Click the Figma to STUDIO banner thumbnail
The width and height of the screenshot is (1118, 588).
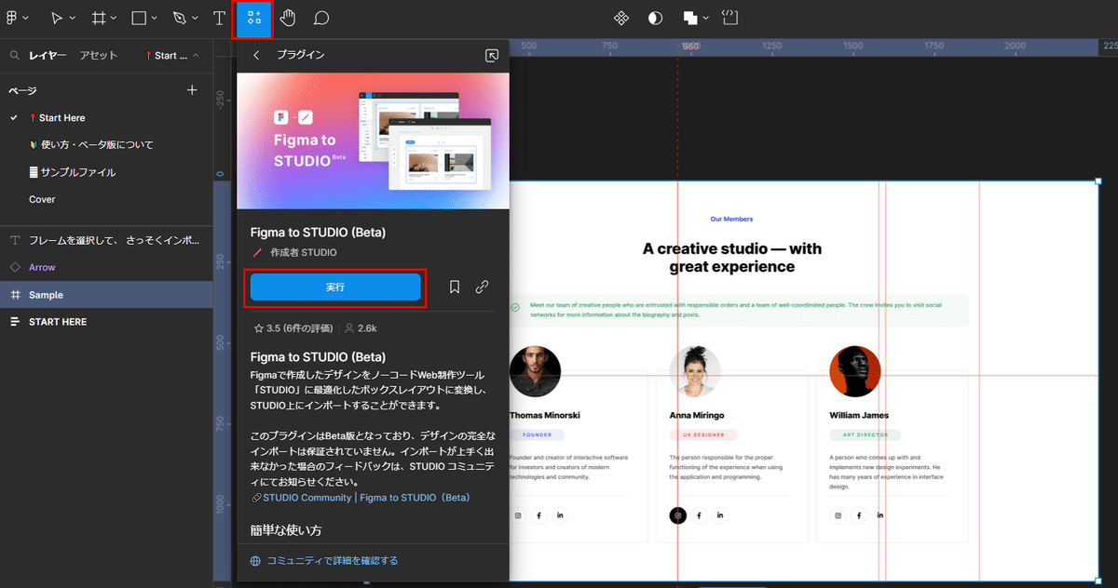[x=374, y=141]
